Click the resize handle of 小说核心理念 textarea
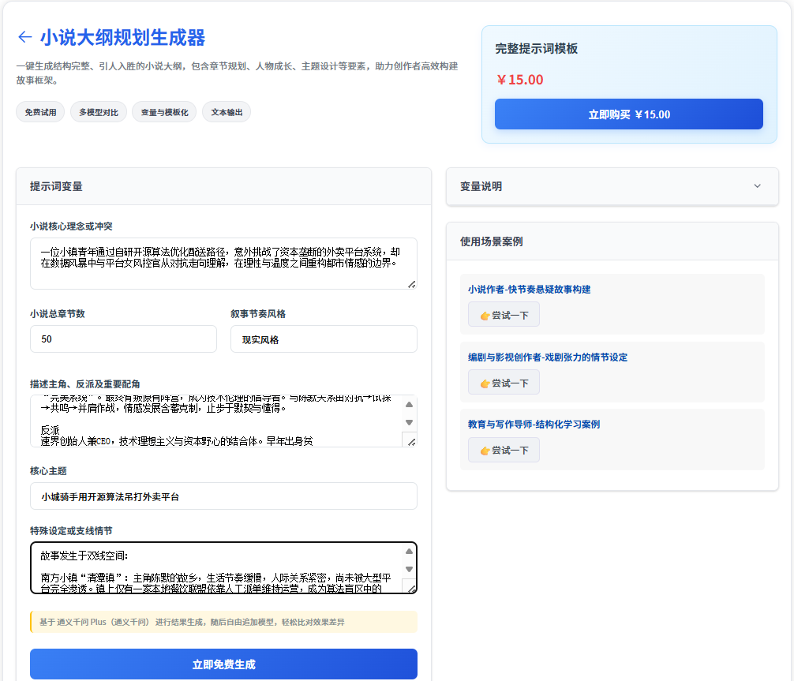The width and height of the screenshot is (794, 681). (x=411, y=284)
